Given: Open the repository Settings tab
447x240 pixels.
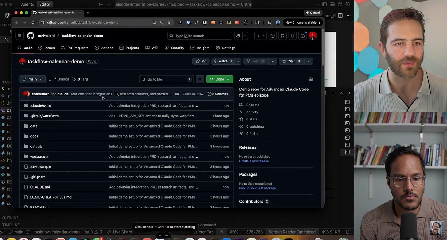Looking at the screenshot, I should [x=226, y=48].
